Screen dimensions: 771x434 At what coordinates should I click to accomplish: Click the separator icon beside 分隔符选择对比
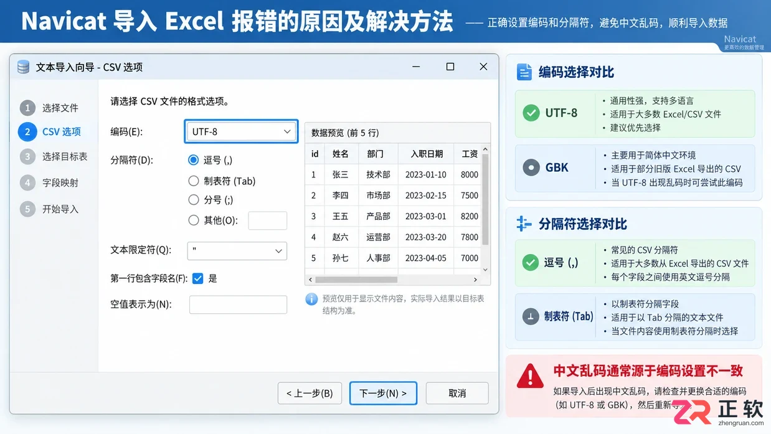(x=524, y=224)
